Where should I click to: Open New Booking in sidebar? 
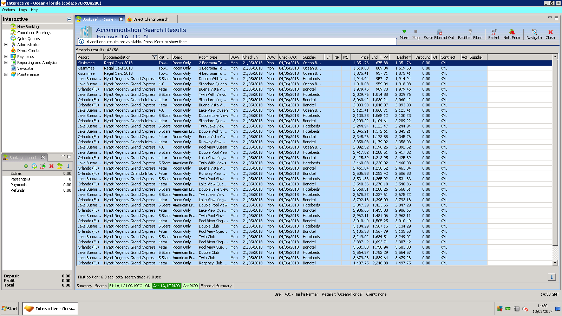[x=28, y=27]
